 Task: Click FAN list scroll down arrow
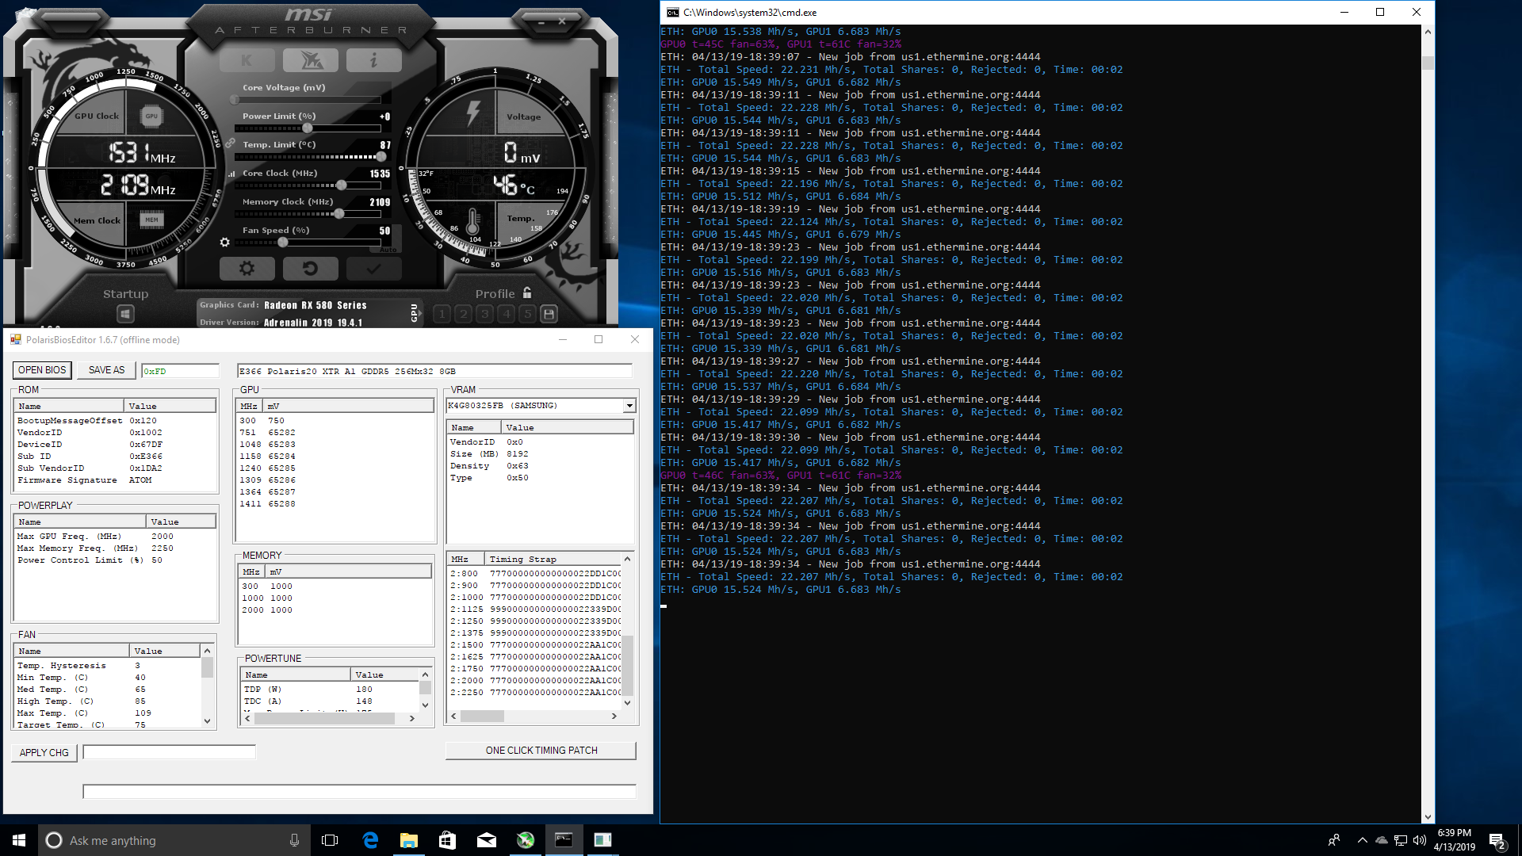click(x=208, y=721)
